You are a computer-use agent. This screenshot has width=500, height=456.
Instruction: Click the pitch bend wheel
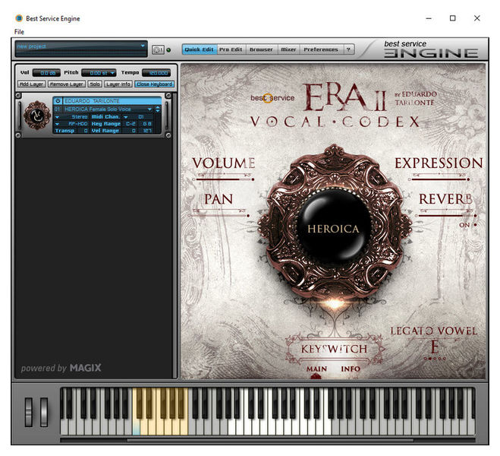[x=29, y=412]
